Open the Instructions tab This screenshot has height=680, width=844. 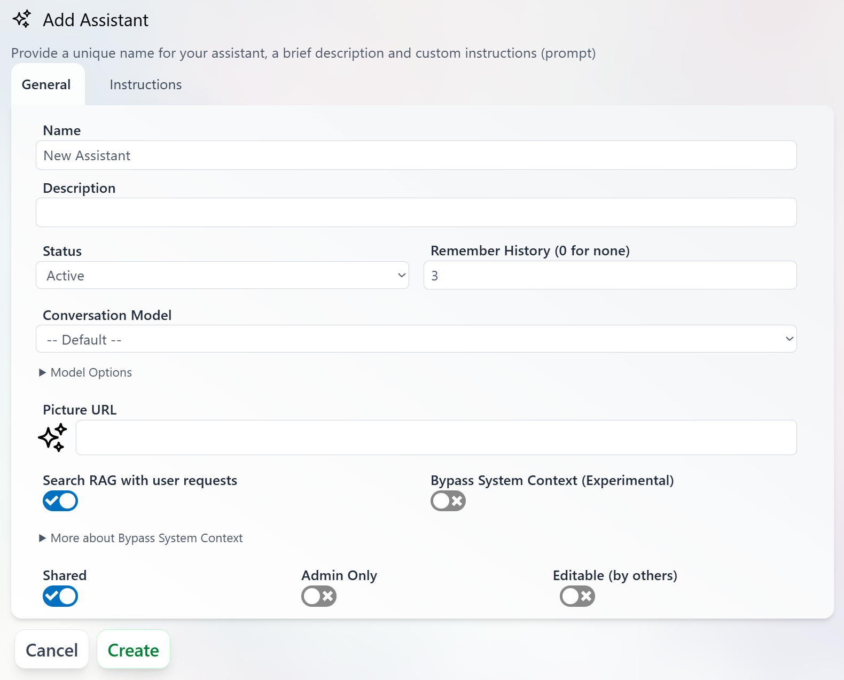tap(145, 85)
